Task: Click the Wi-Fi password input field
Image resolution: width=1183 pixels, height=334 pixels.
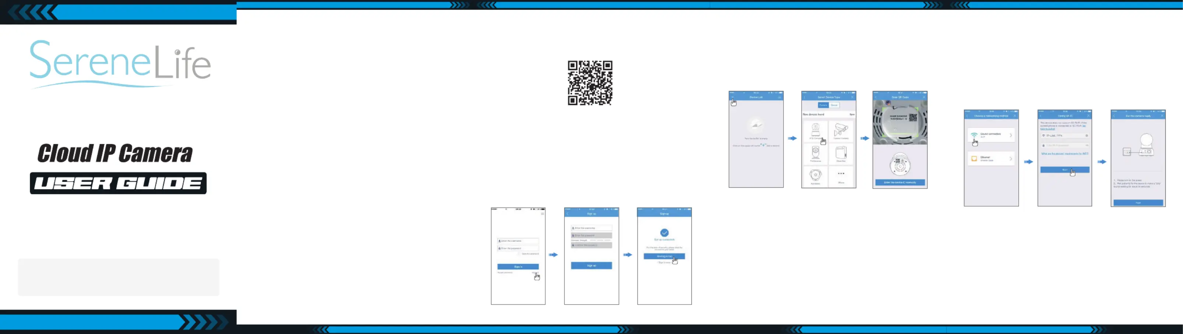Action: (x=1064, y=145)
